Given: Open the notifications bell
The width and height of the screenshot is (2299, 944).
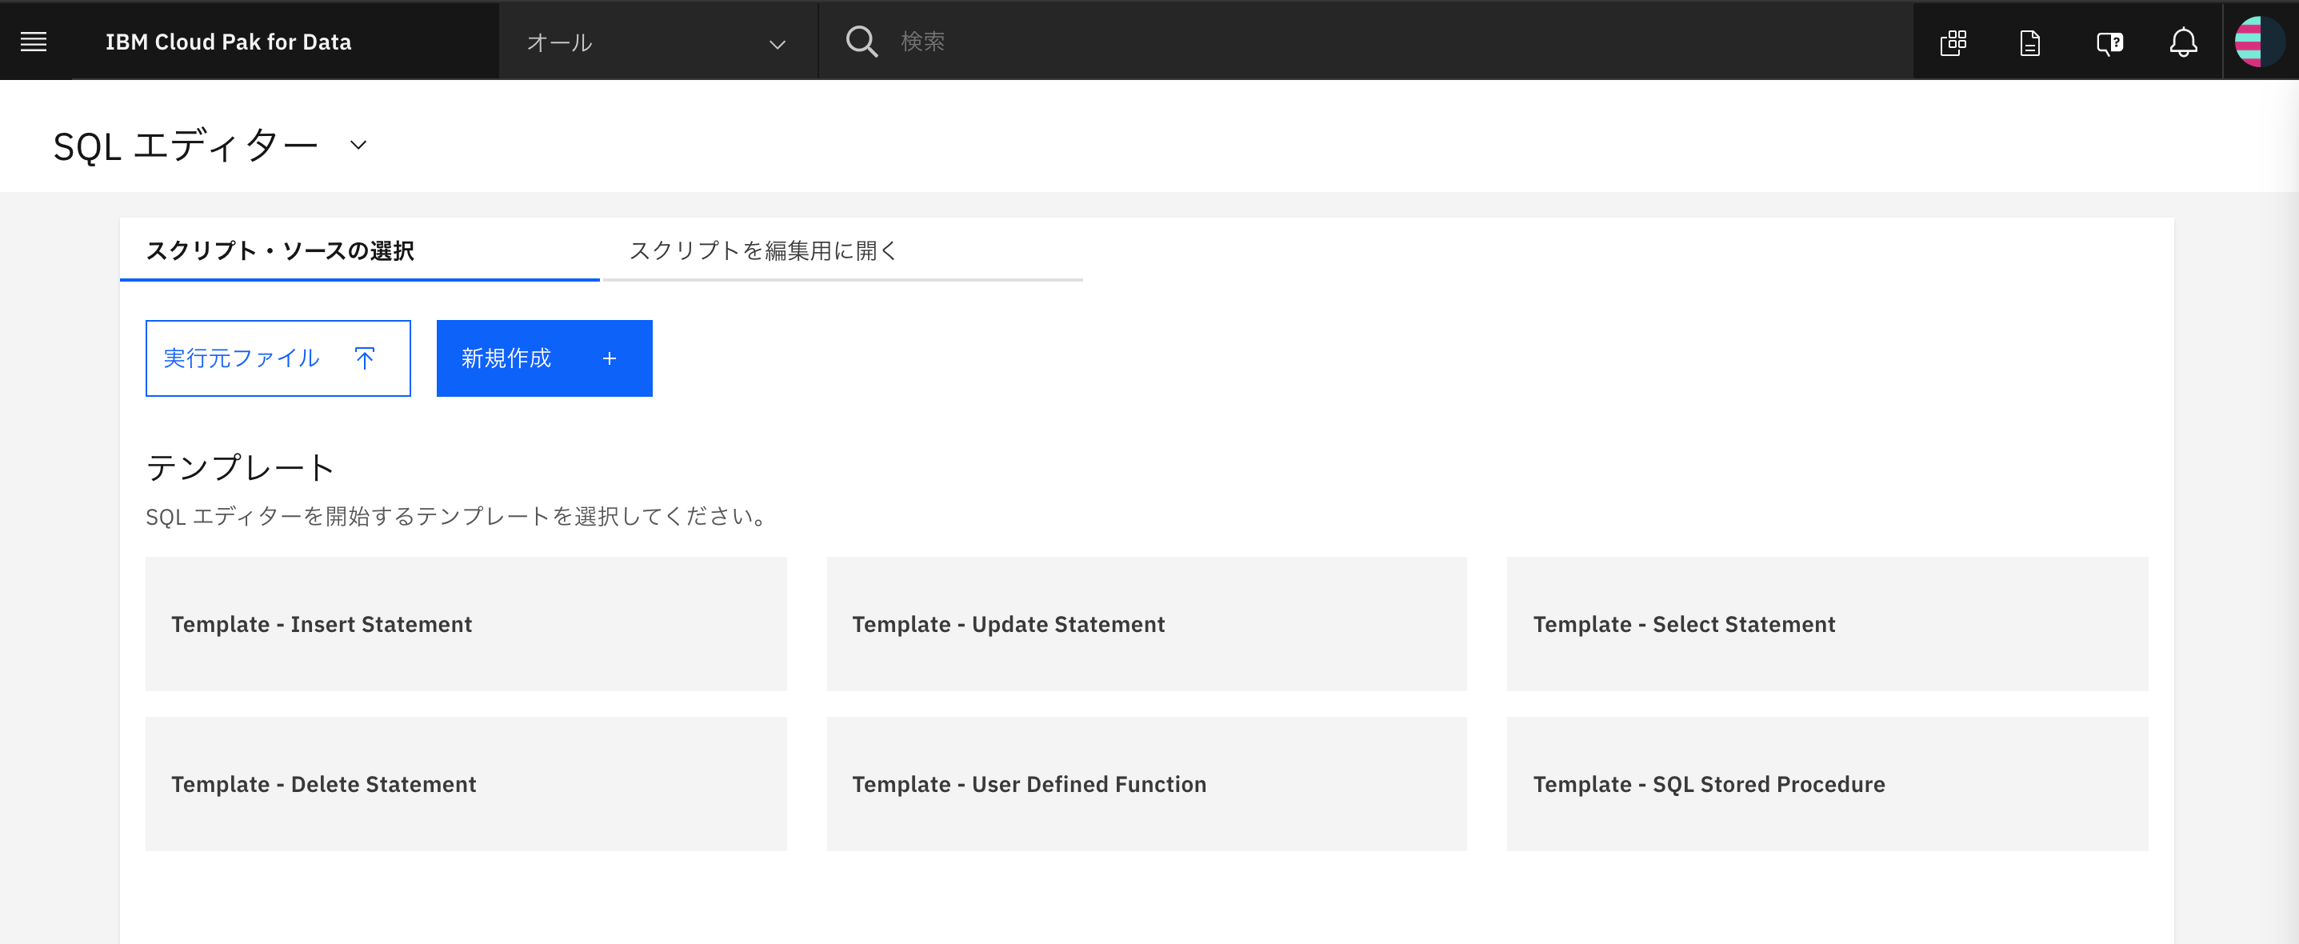Looking at the screenshot, I should (2184, 41).
